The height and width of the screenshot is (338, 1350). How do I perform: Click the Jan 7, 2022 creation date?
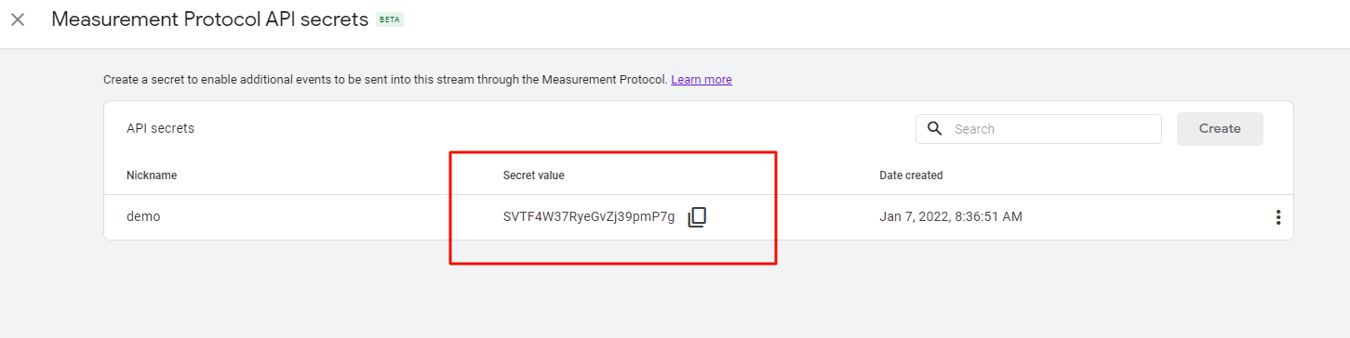(x=951, y=217)
